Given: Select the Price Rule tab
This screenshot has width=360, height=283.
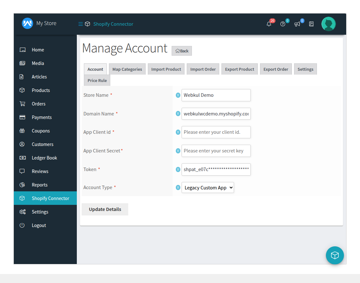Looking at the screenshot, I should click(97, 80).
